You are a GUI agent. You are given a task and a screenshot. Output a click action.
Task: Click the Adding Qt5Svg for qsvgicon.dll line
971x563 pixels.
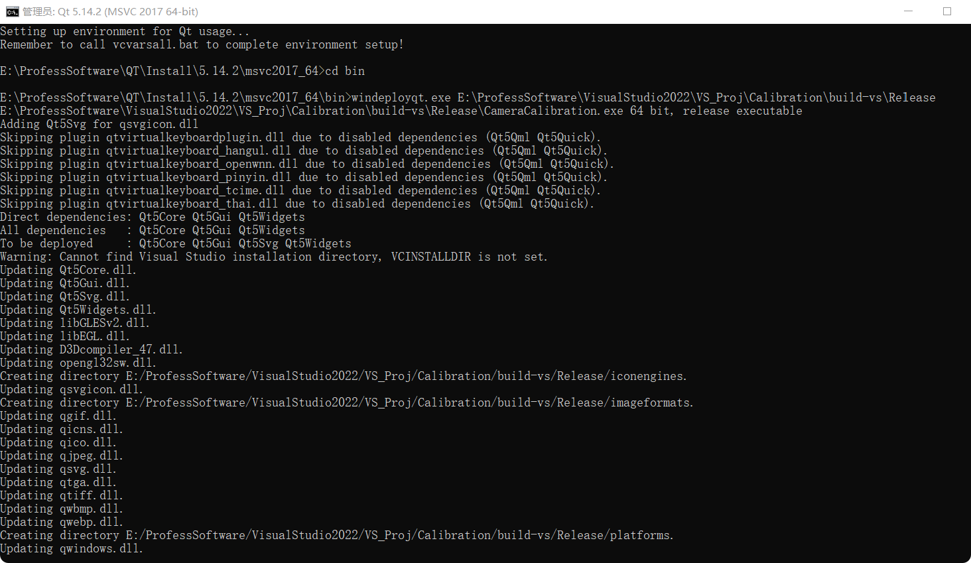point(99,124)
